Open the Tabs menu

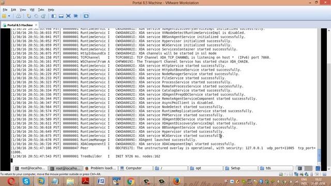pyautogui.click(x=41, y=10)
